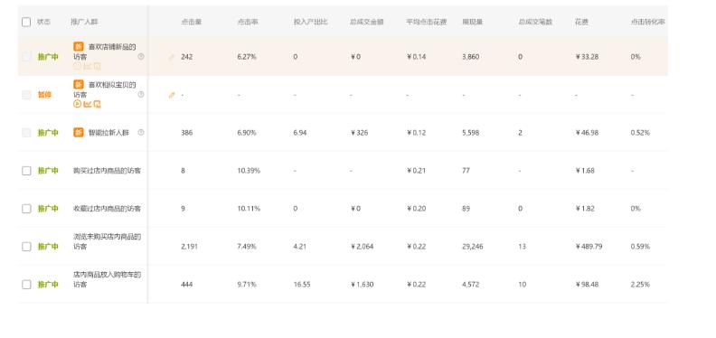Screen dimensions: 716x338
Task: Tick the checkbox for 购买过店内商品的访客
Action: tap(26, 171)
